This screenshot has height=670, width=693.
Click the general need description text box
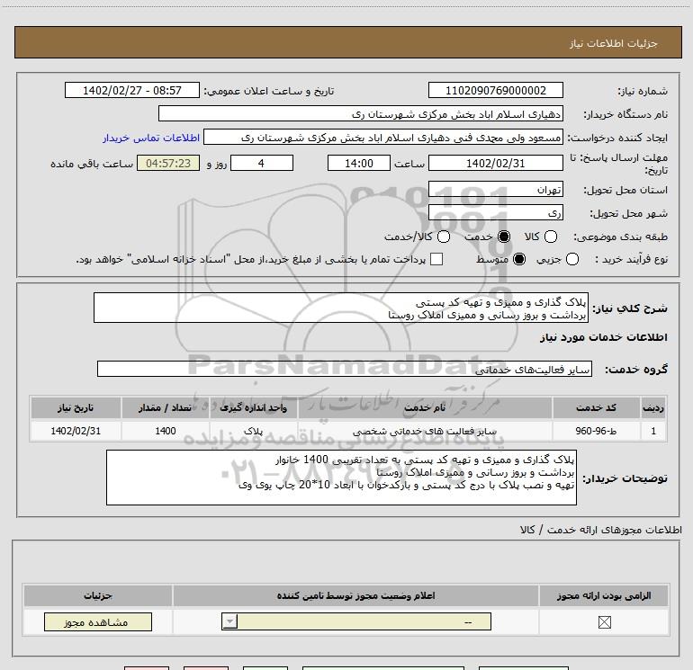coord(341,308)
